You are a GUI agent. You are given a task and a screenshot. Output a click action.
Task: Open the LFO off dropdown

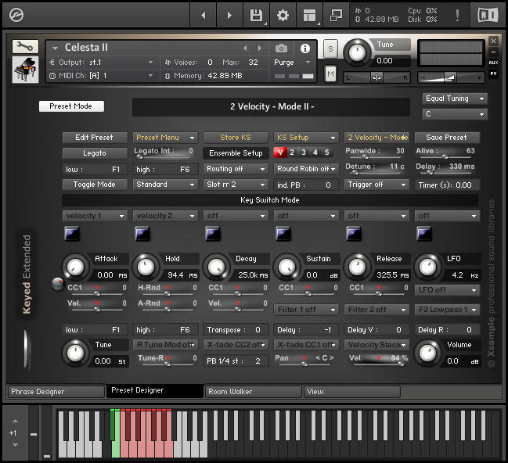[x=447, y=290]
